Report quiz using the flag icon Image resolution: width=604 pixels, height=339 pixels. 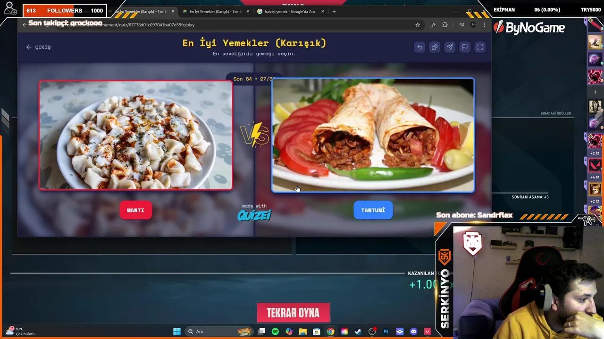pyautogui.click(x=465, y=47)
